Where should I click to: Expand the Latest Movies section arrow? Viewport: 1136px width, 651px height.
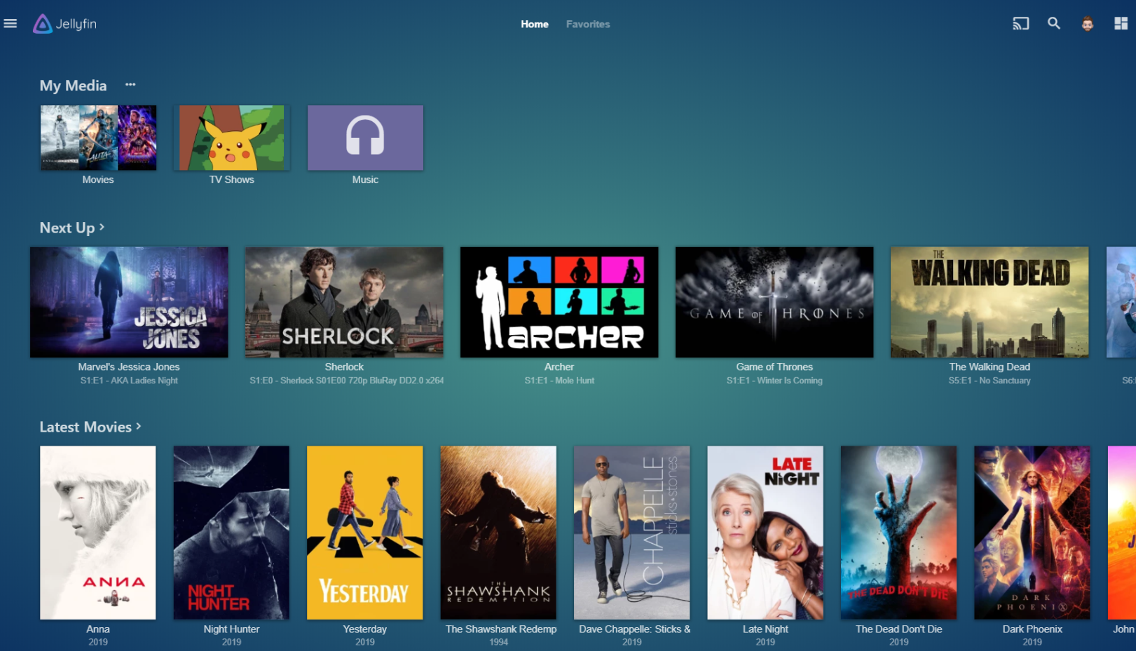139,426
